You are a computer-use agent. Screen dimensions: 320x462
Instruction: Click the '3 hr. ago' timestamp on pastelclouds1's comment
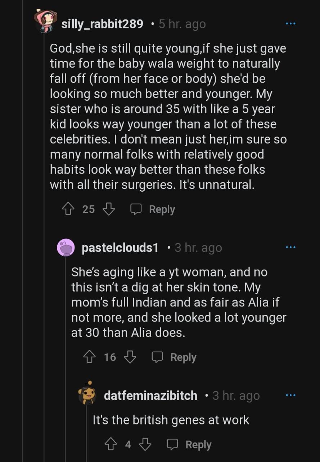(x=198, y=248)
